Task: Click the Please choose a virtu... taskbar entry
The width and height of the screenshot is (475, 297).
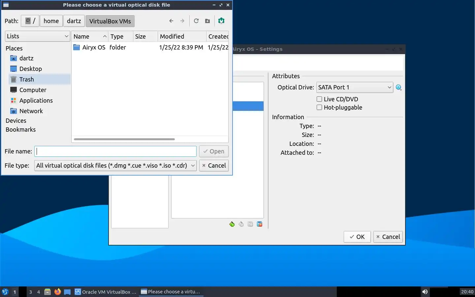Action: [x=171, y=292]
